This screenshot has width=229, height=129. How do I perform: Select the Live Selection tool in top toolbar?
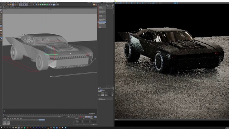coord(6,5)
